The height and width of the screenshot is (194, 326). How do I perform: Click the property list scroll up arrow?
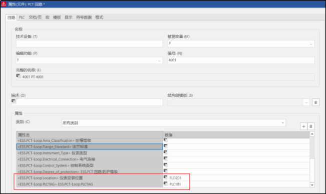312,134
